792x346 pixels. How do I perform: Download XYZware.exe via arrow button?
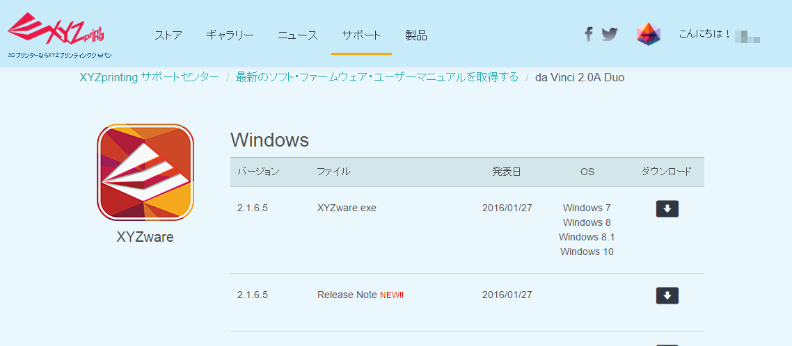click(x=667, y=209)
